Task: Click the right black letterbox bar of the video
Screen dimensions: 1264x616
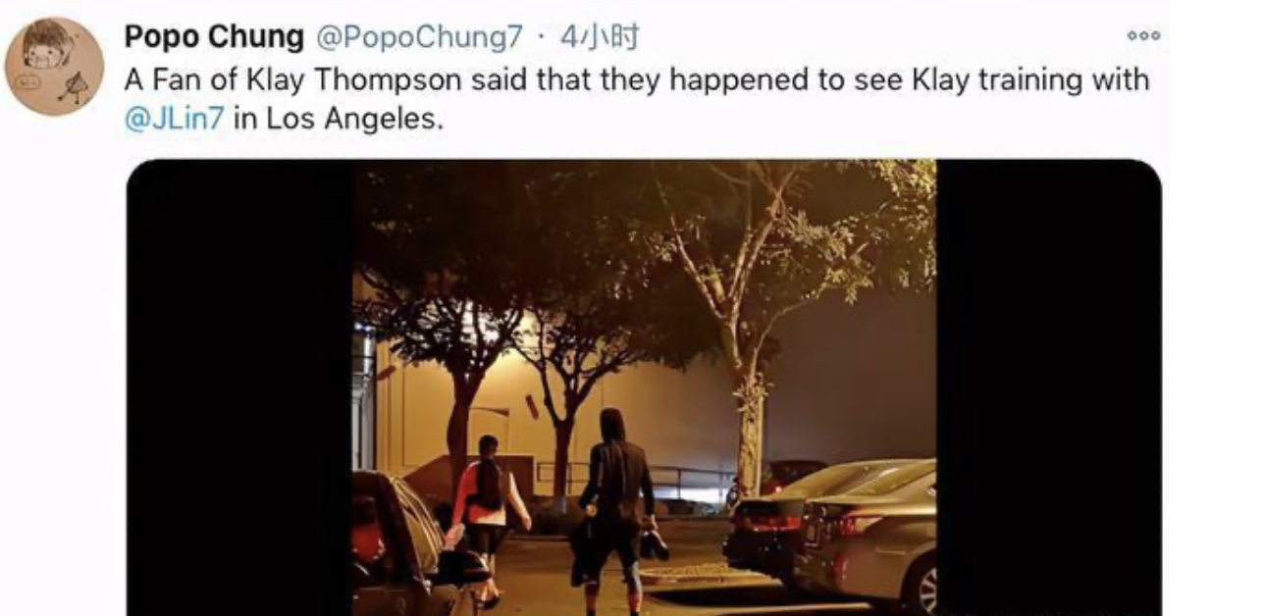Action: [x=1049, y=387]
